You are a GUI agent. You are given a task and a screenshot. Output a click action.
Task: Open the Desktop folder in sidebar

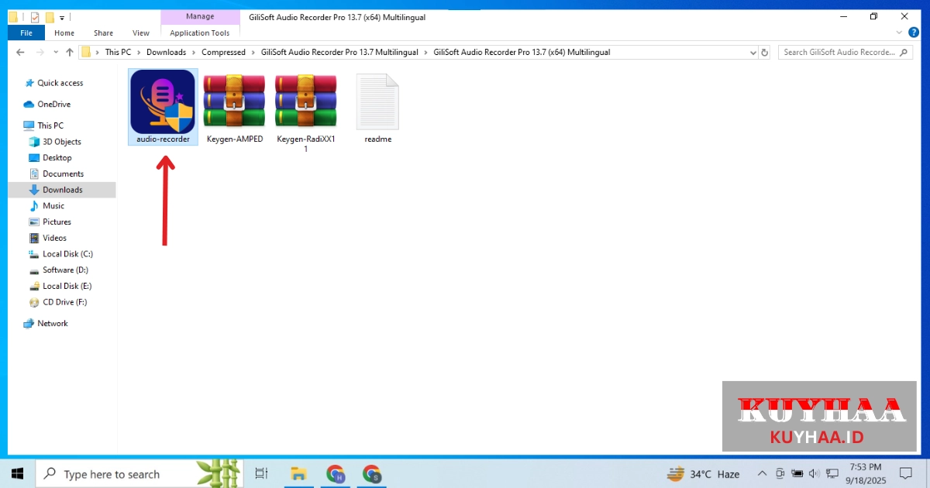[x=50, y=157]
